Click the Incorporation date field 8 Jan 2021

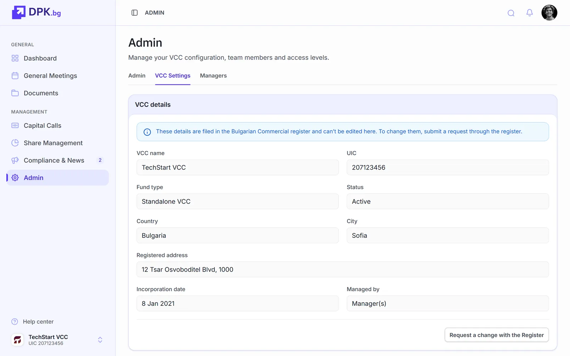238,303
